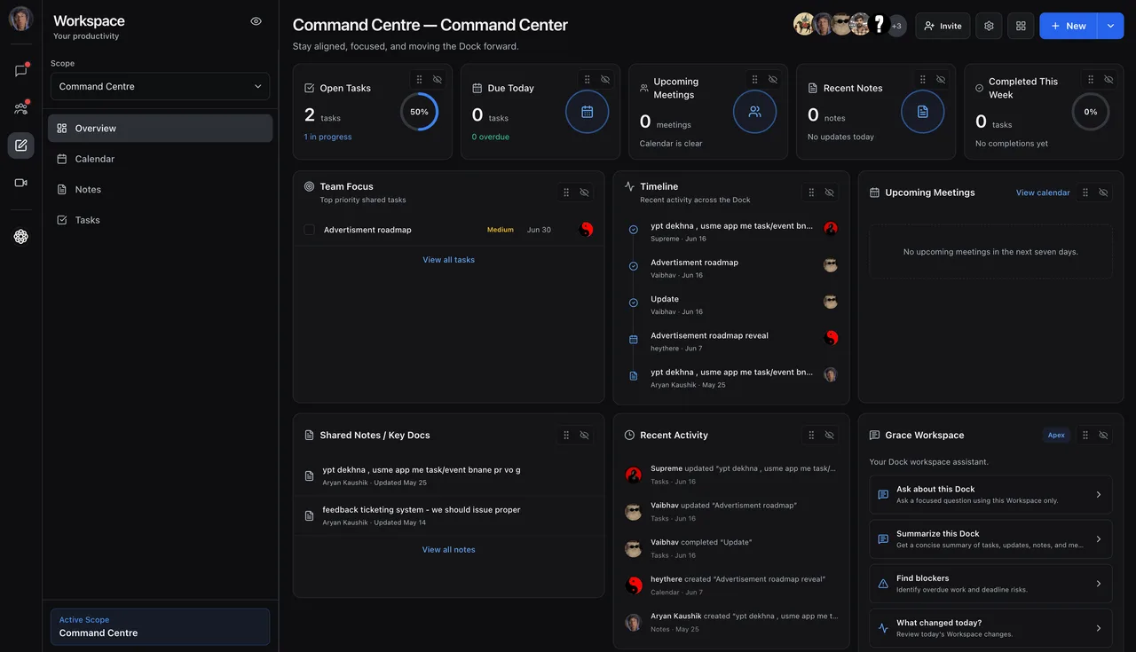Hide the Due Today card
1136x652 pixels.
click(605, 80)
